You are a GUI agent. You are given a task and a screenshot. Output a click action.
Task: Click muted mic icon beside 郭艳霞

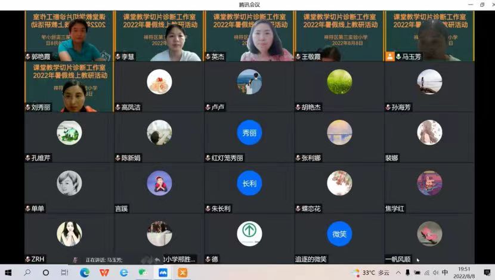click(28, 57)
